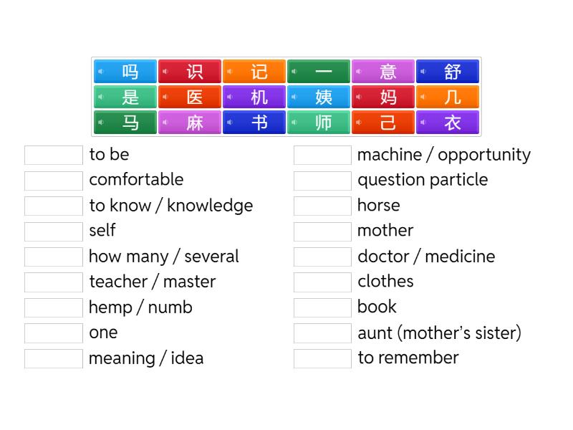
Task: Click the speaker icon on the 吗 tile
Action: pyautogui.click(x=101, y=72)
